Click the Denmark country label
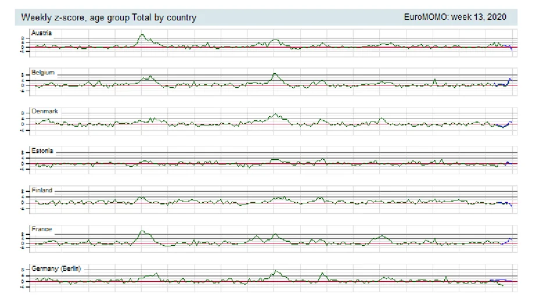 tap(45, 111)
